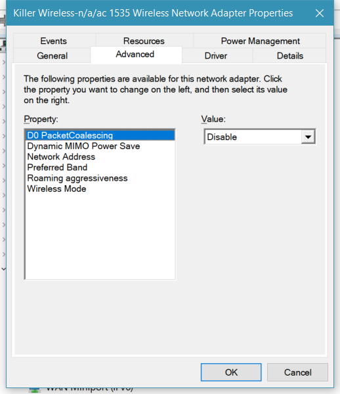
Task: Confirm changes with the OK button
Action: [231, 372]
